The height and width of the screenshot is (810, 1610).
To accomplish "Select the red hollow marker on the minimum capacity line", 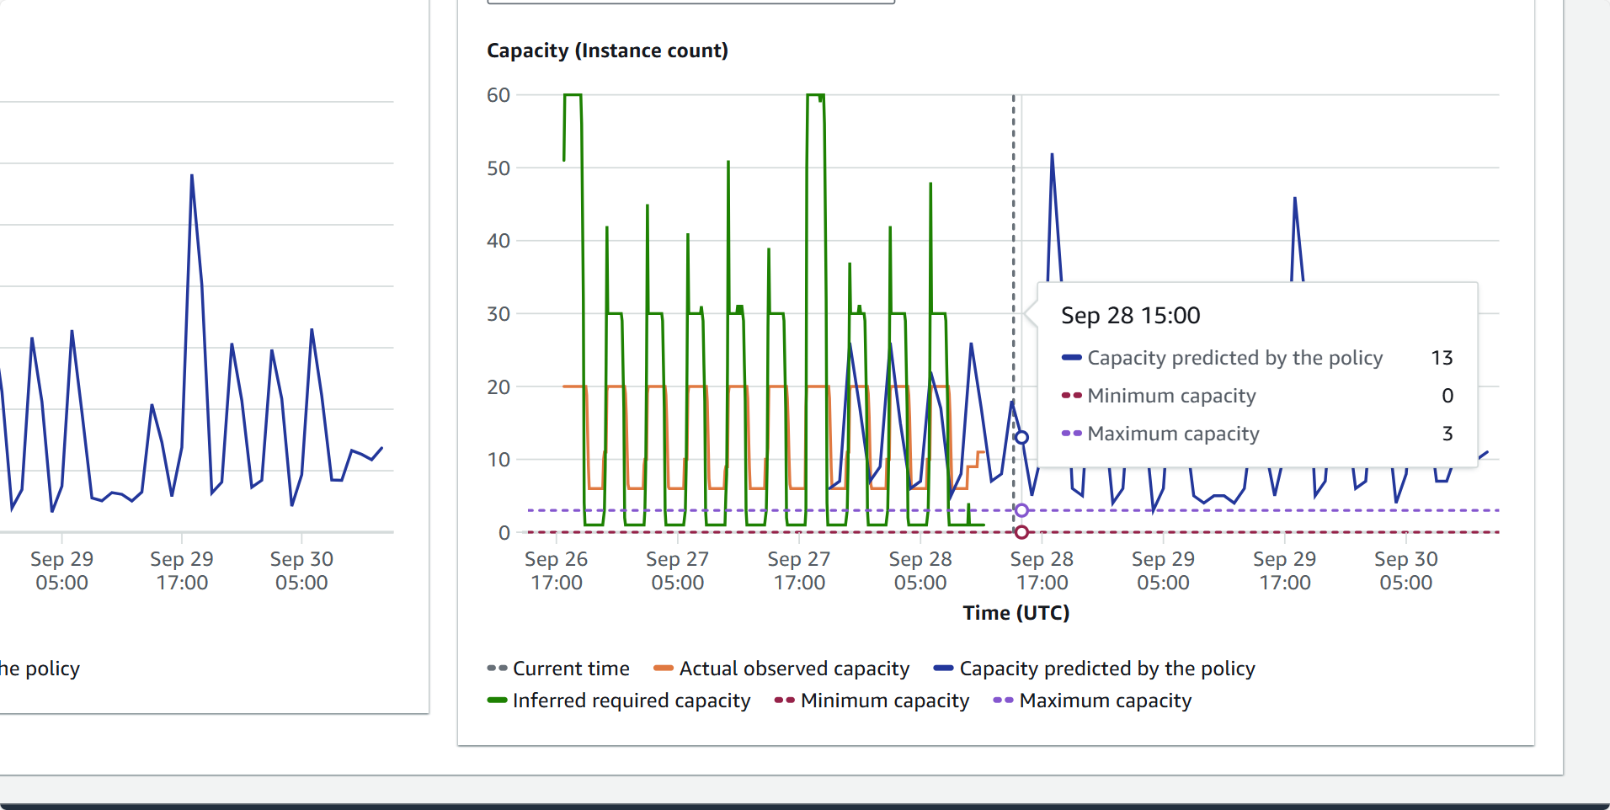I will [x=1021, y=532].
